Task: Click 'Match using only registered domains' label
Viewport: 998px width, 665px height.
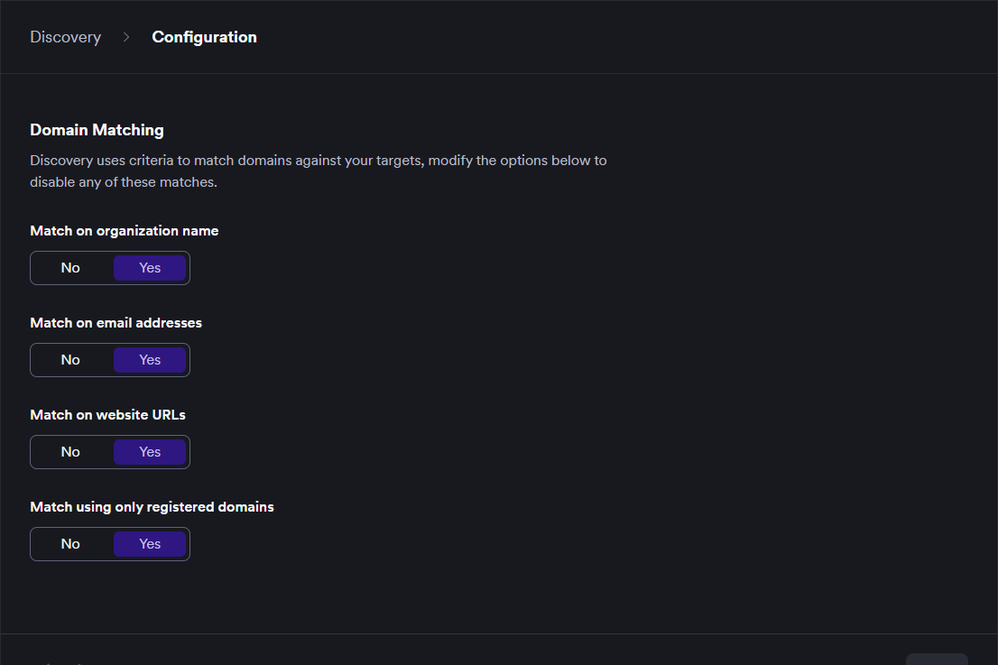Action: [152, 507]
